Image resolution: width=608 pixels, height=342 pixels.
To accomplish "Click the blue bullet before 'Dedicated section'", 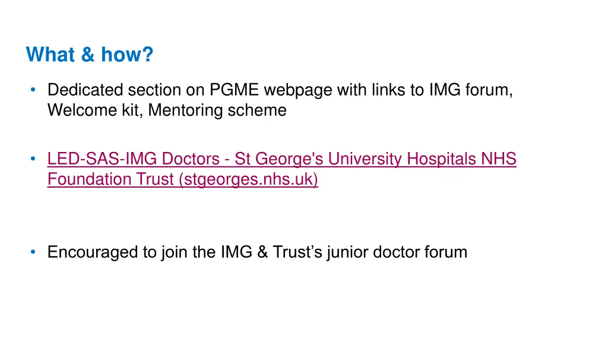I will coord(33,90).
